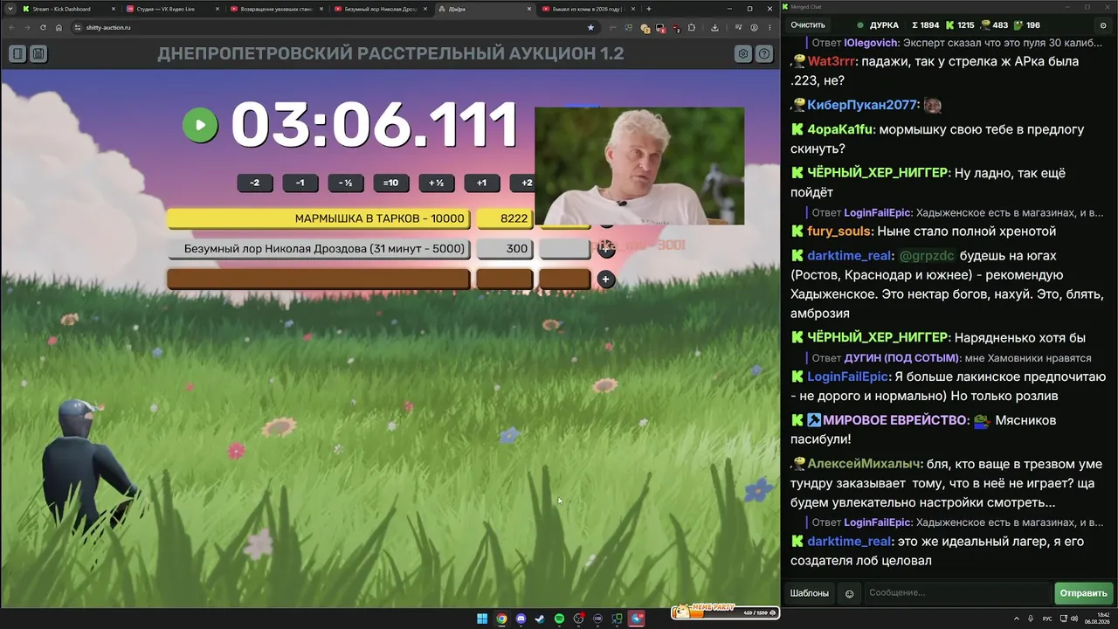Open the tab search dropdown in Chrome
Screen dimensions: 1118x629
tap(9, 9)
